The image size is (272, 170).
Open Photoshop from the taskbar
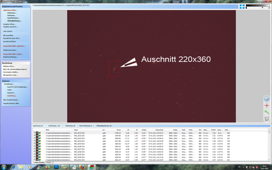[x=56, y=167]
